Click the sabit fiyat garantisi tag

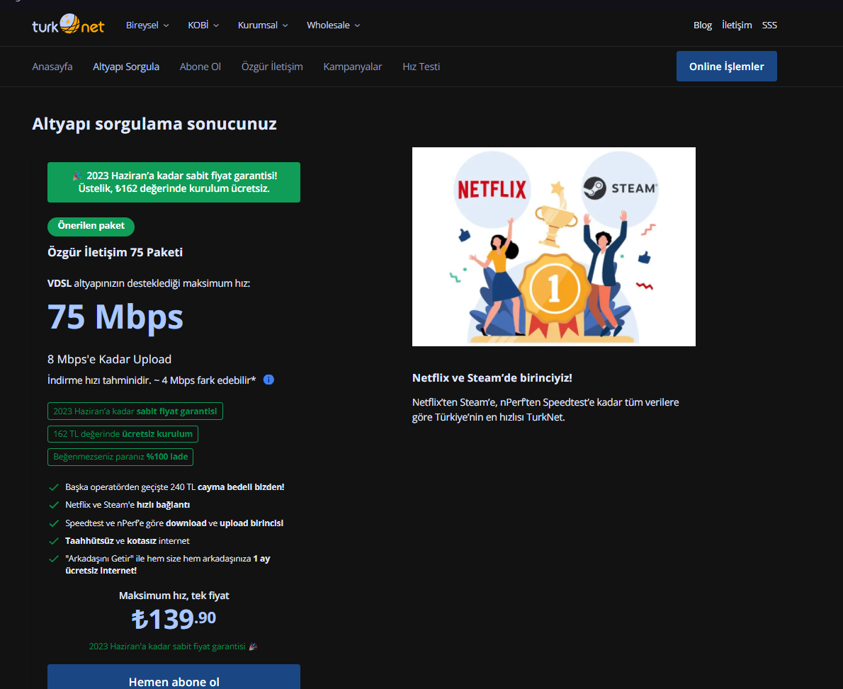135,411
